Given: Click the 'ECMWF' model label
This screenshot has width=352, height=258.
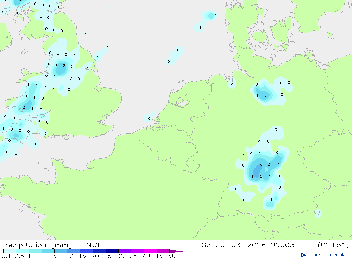Looking at the screenshot, I should (89, 245).
